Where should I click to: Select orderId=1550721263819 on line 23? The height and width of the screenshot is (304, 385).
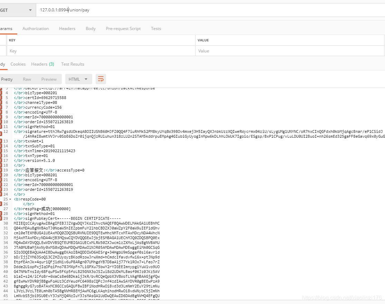tap(44, 189)
